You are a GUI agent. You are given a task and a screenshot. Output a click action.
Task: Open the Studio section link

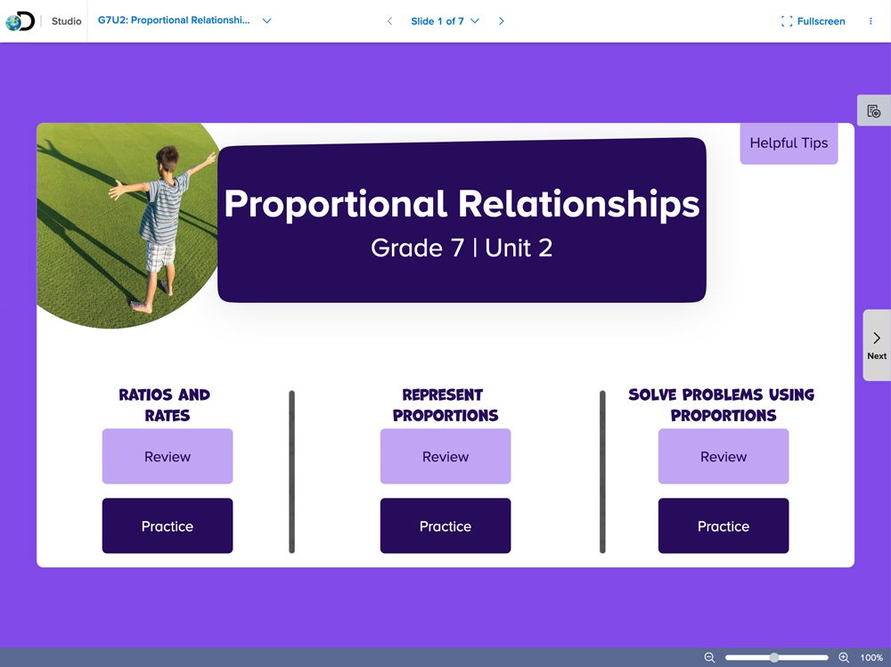tap(66, 21)
